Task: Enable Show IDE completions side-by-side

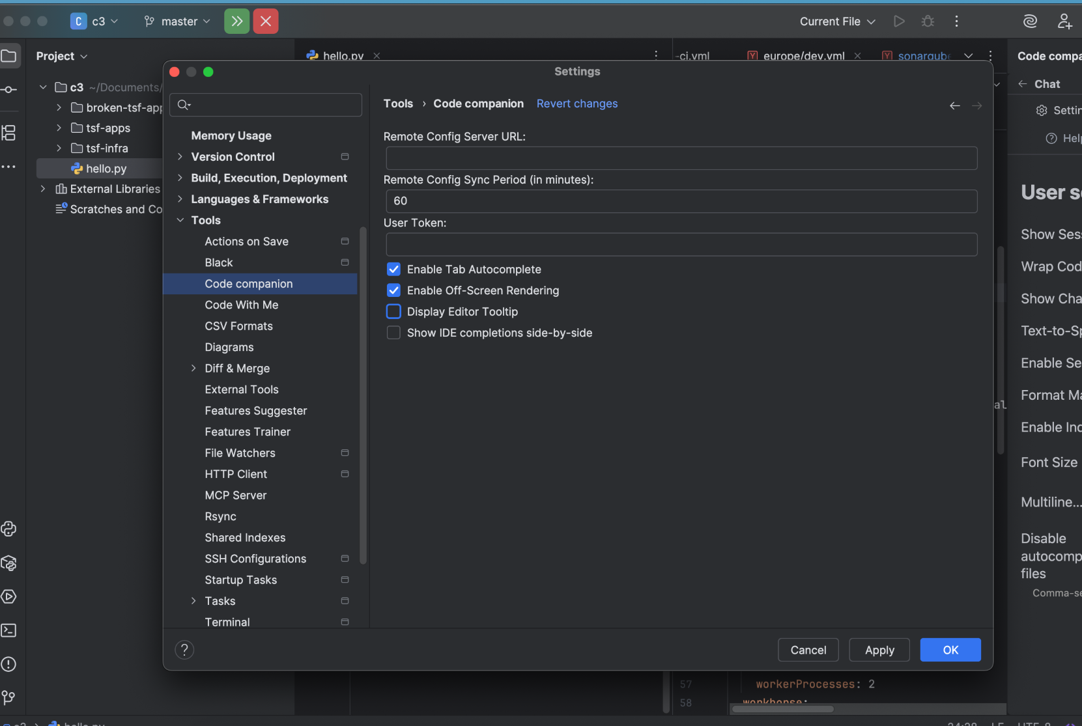Action: pos(393,333)
